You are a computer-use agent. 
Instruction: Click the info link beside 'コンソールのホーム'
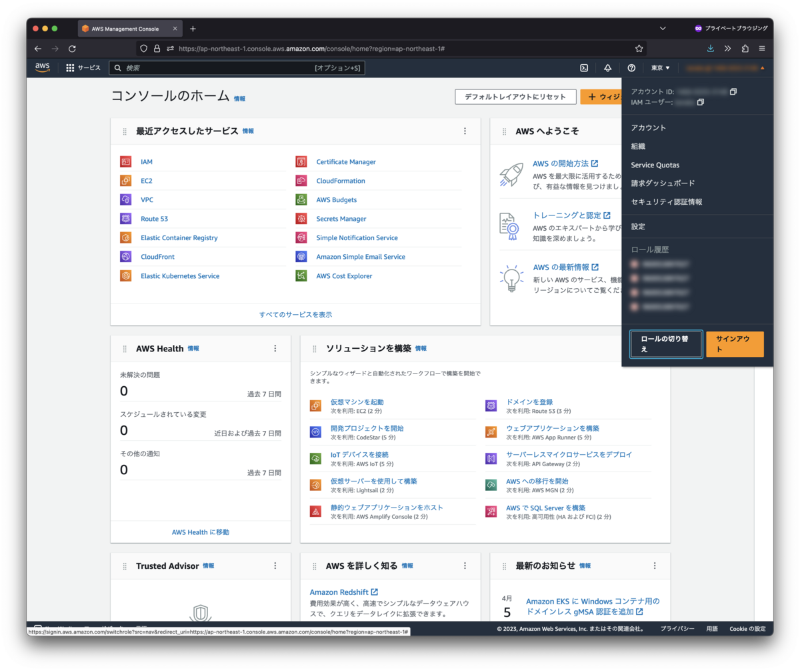(x=239, y=99)
